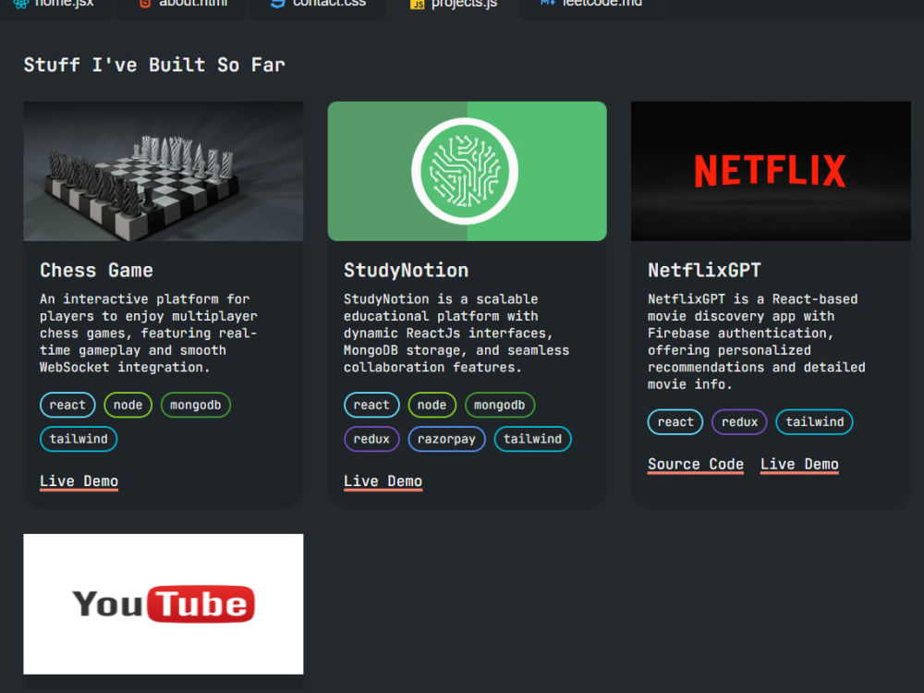Click the Chess Game description paragraph
This screenshot has width=924, height=693.
click(x=149, y=333)
